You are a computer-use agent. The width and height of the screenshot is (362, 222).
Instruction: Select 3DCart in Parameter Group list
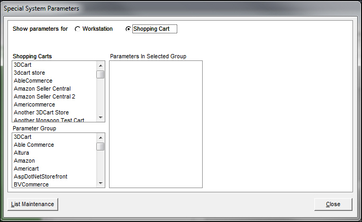[55, 137]
